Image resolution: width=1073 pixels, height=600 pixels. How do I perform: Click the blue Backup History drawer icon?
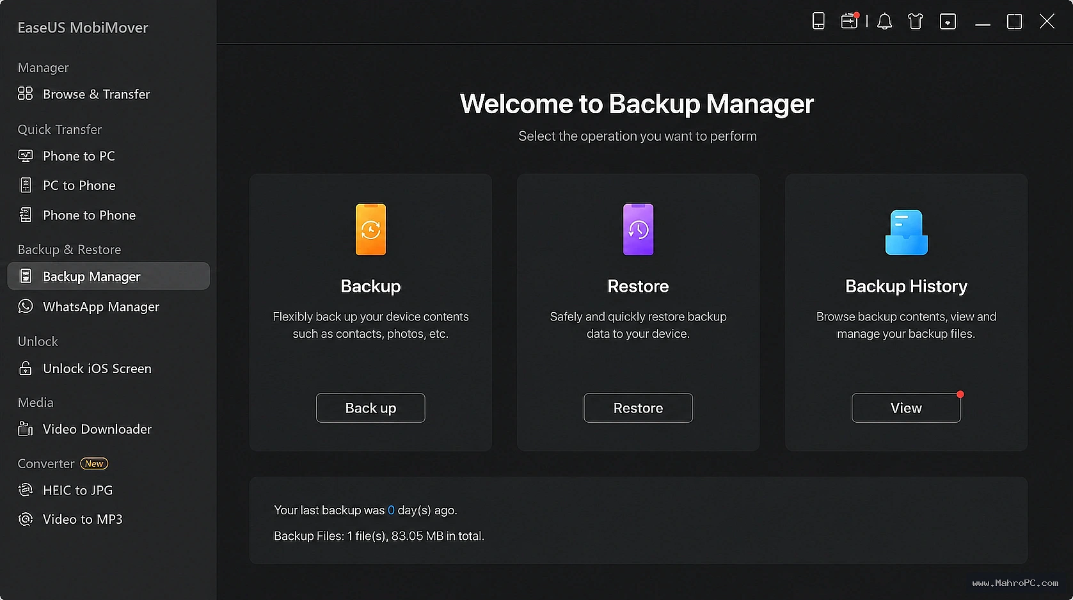tap(906, 232)
